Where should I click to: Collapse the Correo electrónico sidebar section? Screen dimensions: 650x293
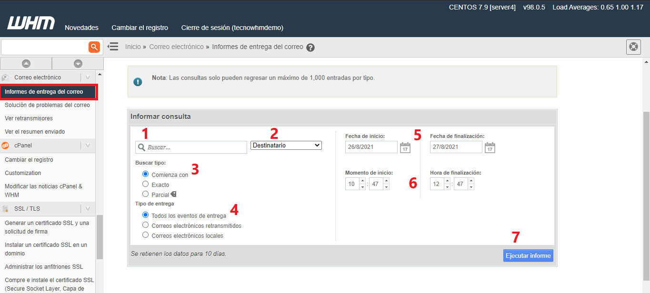tap(88, 77)
